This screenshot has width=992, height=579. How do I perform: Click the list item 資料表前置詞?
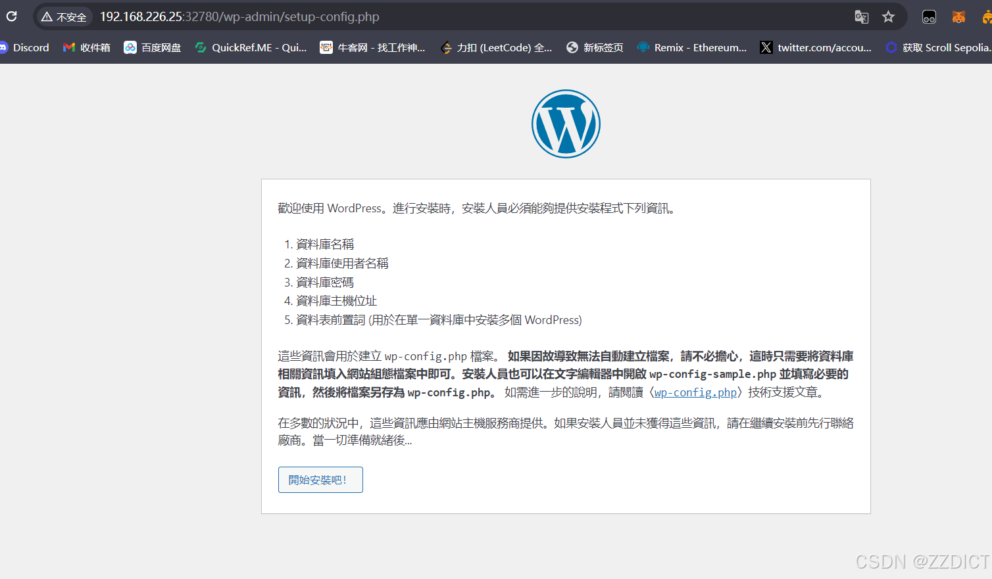pos(439,320)
